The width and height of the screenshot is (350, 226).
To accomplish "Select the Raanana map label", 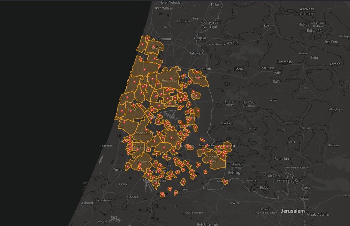I will click(x=164, y=39).
